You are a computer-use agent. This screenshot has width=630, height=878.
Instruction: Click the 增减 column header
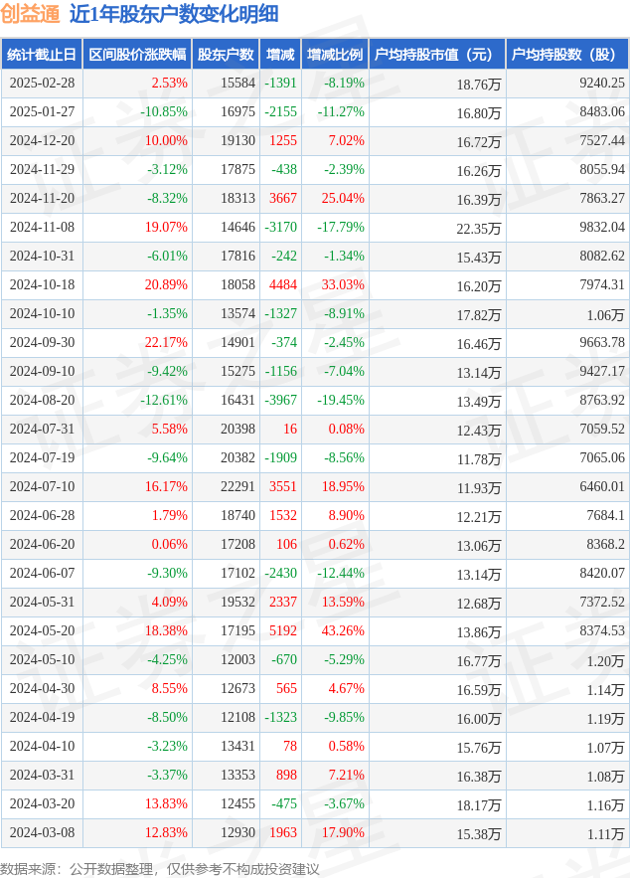coord(280,55)
